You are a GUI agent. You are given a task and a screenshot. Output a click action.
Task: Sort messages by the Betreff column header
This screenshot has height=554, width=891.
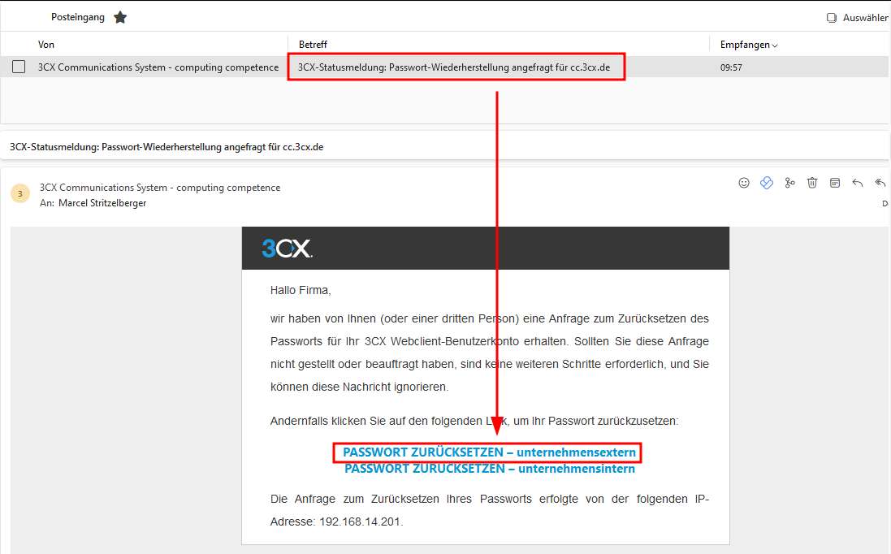(x=313, y=45)
